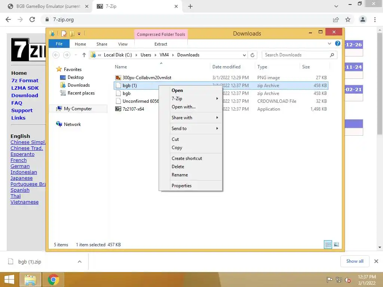This screenshot has width=383, height=287.
Task: Switch to the View ribbon tab
Action: tap(123, 44)
